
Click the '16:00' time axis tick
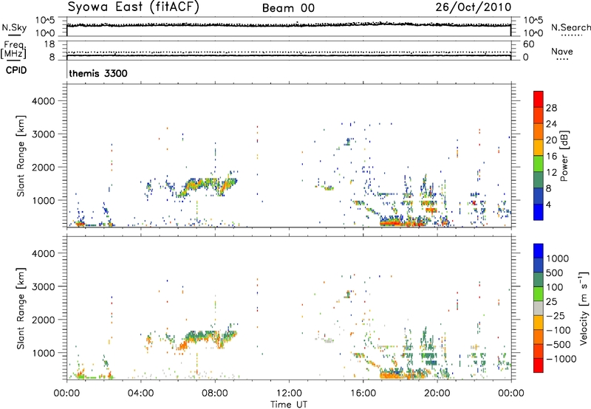[x=363, y=393]
